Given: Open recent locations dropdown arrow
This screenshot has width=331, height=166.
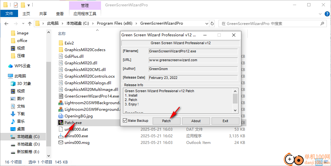Looking at the screenshot, I should [x=23, y=24].
